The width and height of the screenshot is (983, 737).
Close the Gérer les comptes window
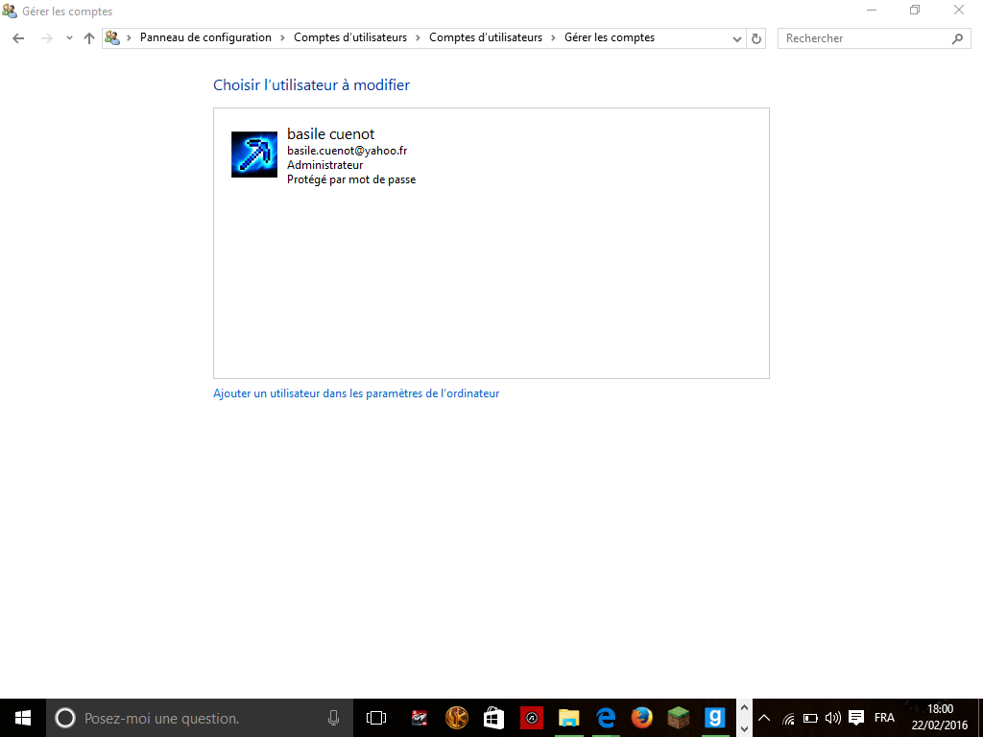tap(959, 10)
